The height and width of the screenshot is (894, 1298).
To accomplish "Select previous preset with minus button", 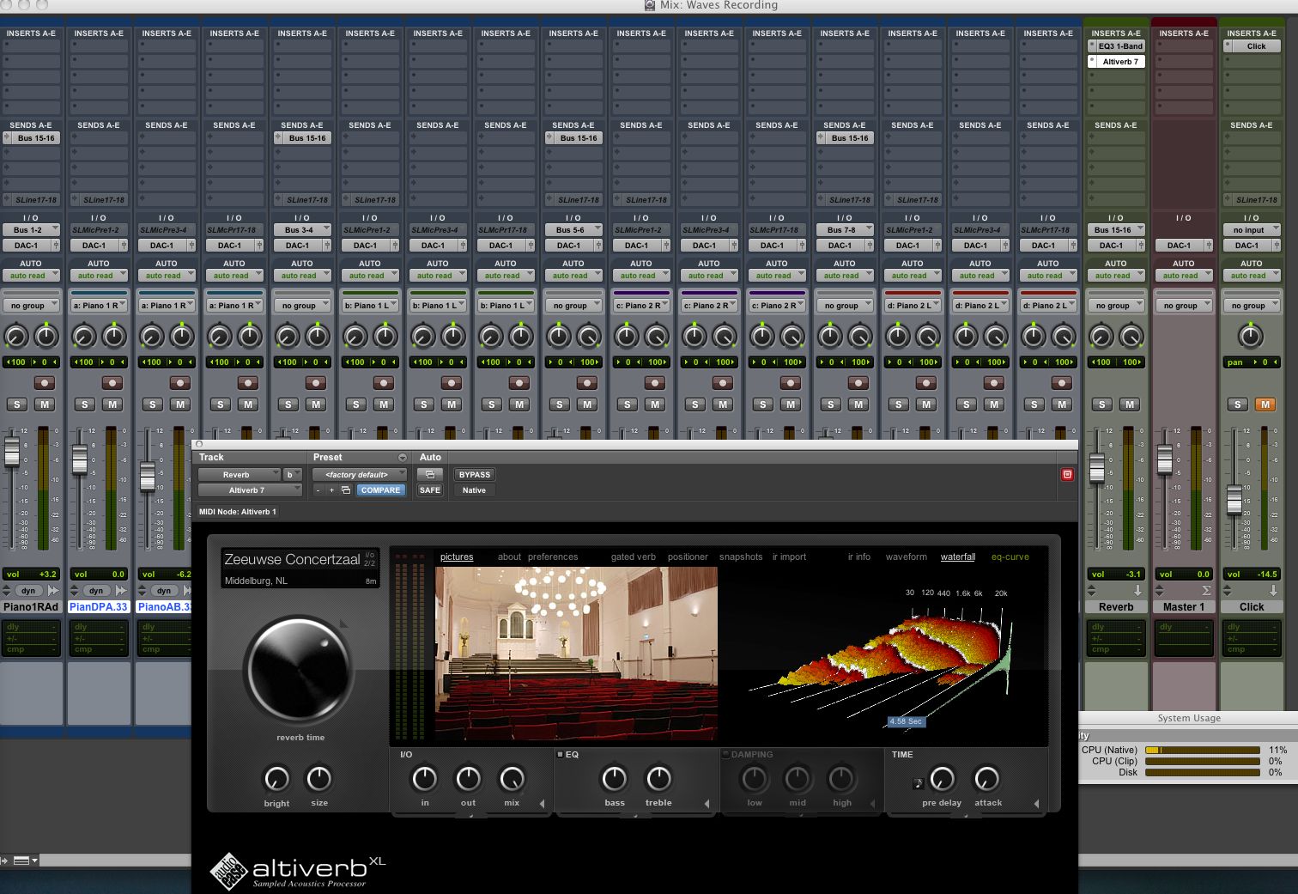I will [x=318, y=490].
